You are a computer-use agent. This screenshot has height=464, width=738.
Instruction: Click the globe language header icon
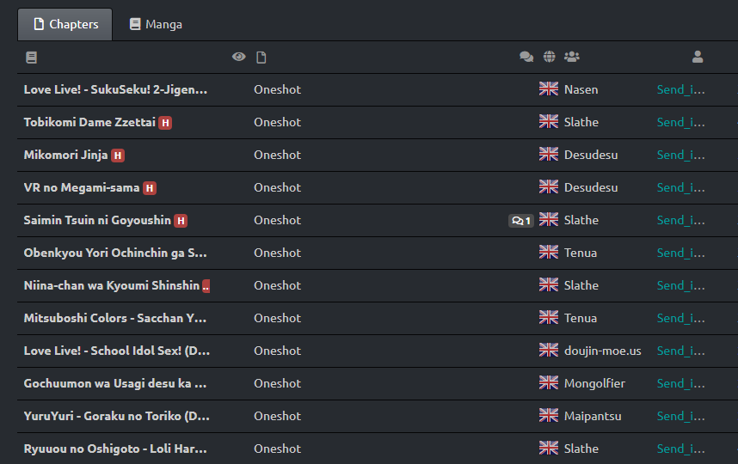point(550,58)
